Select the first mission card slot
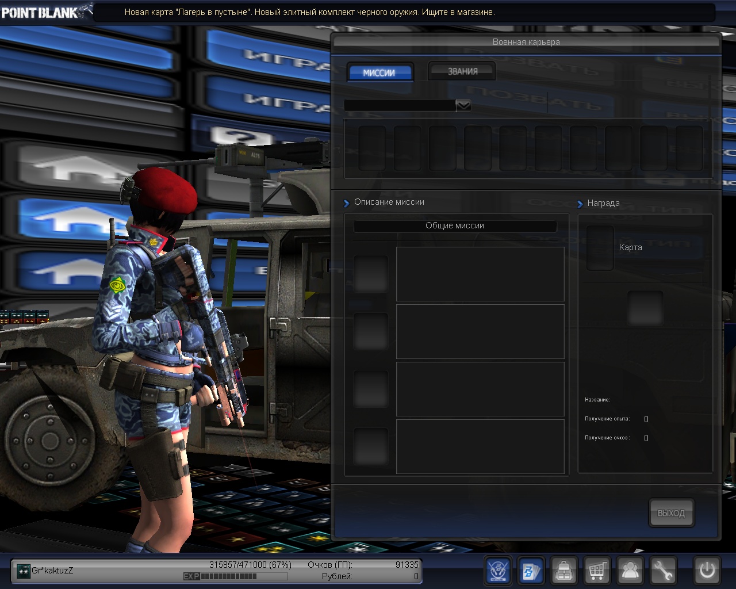 point(372,148)
